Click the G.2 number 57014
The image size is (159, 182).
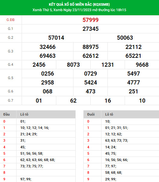pyautogui.click(x=56, y=38)
